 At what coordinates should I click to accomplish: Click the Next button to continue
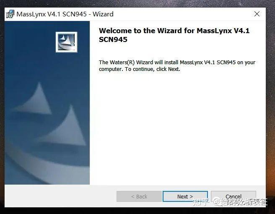pyautogui.click(x=185, y=196)
